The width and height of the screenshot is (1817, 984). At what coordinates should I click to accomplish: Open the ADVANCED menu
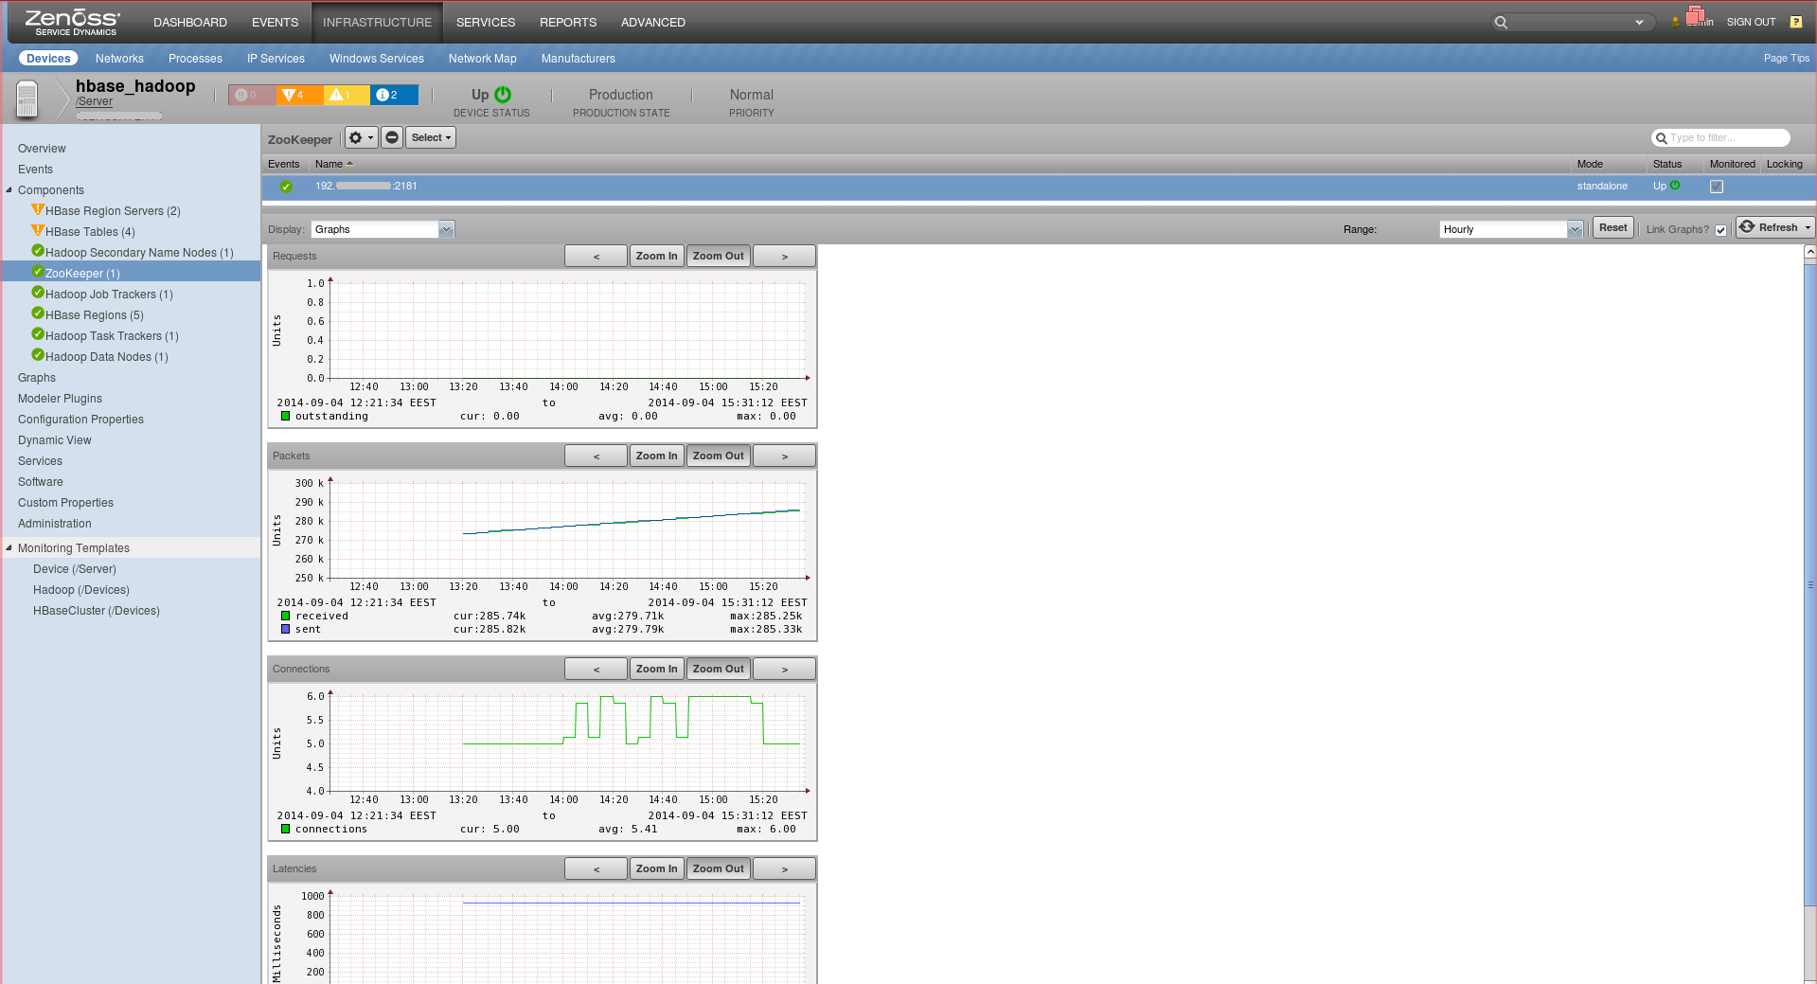(653, 23)
